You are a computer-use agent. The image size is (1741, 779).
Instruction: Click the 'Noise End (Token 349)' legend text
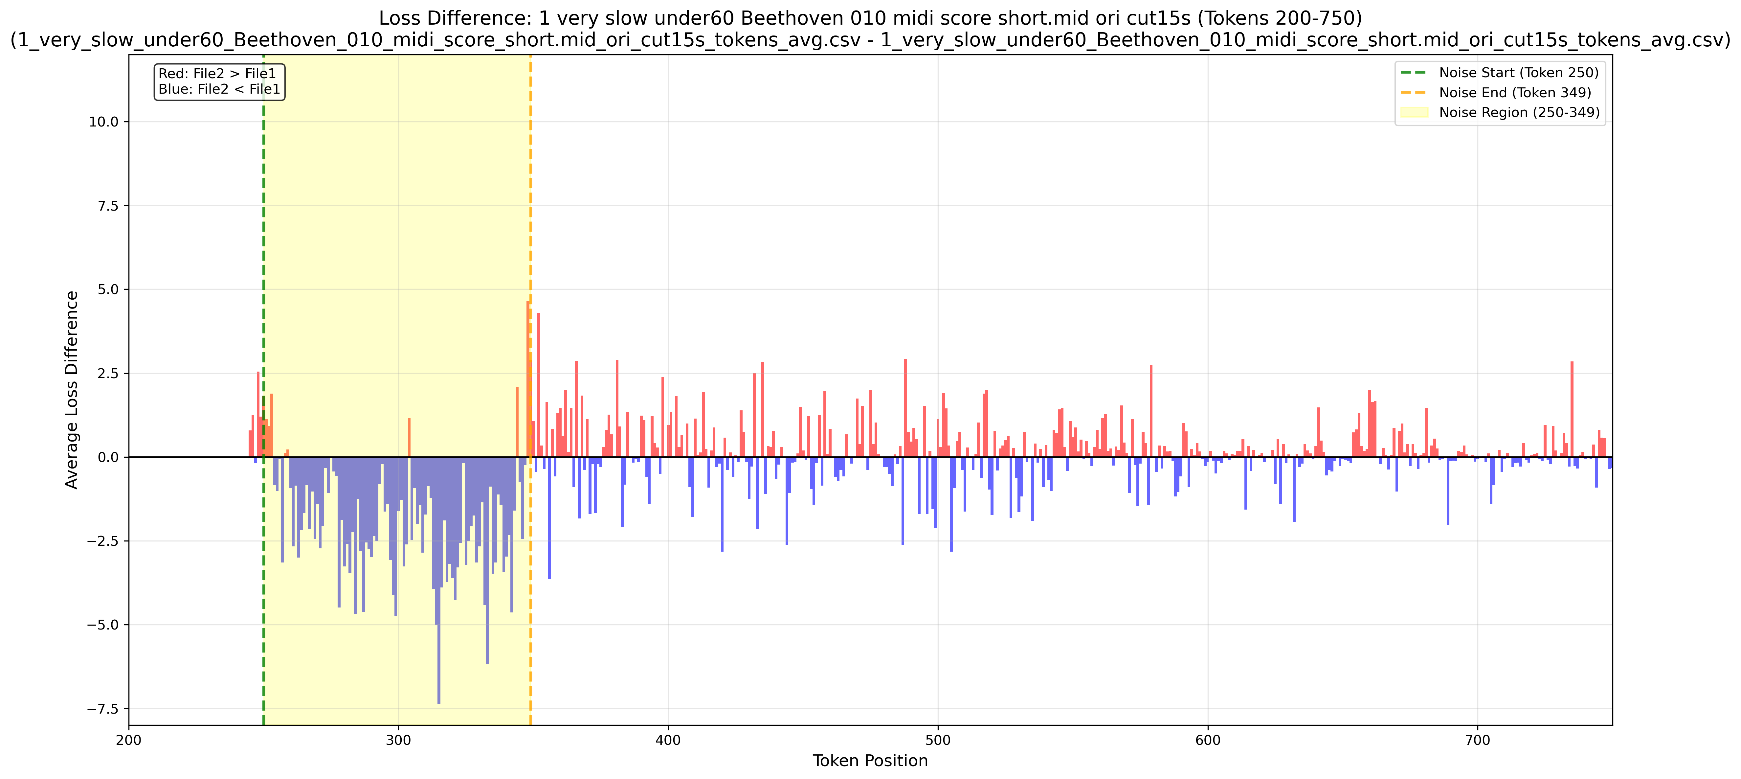coord(1515,93)
